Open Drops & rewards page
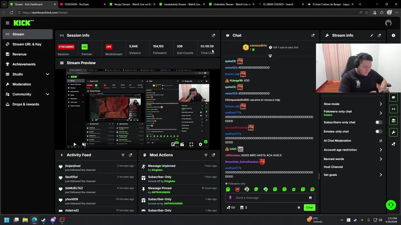401x225 pixels. pyautogui.click(x=28, y=104)
